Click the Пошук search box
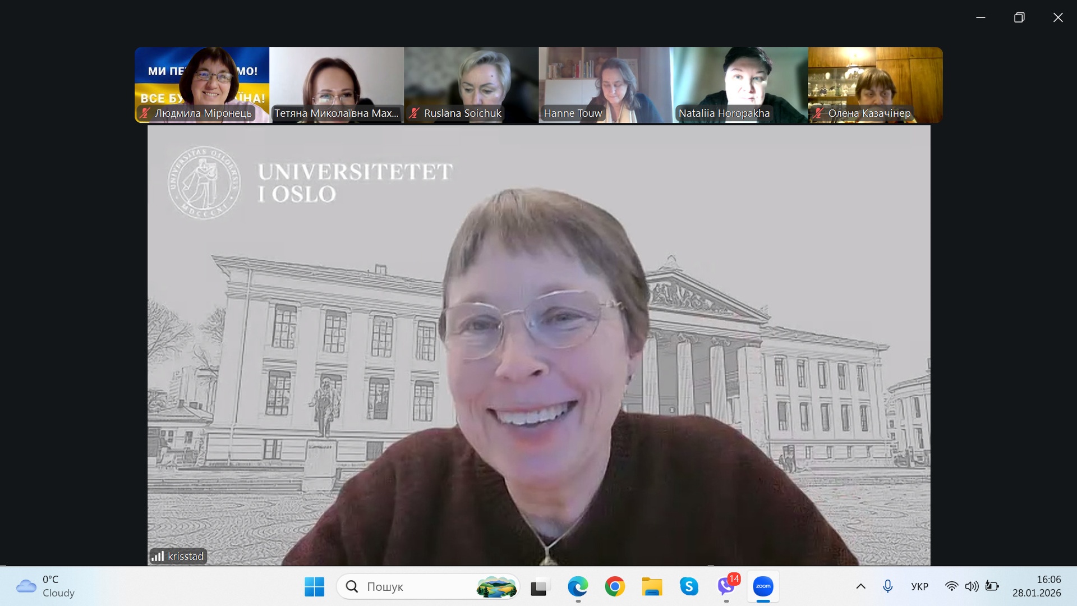Viewport: 1077px width, 606px height. (415, 586)
